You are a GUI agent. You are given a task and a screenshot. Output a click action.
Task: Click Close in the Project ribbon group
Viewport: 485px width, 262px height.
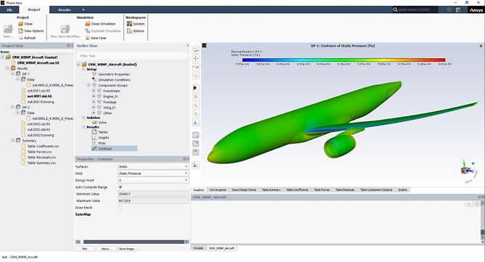pyautogui.click(x=25, y=24)
